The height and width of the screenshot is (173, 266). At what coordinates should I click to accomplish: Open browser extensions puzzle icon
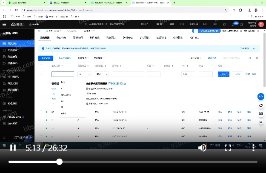tap(240, 10)
